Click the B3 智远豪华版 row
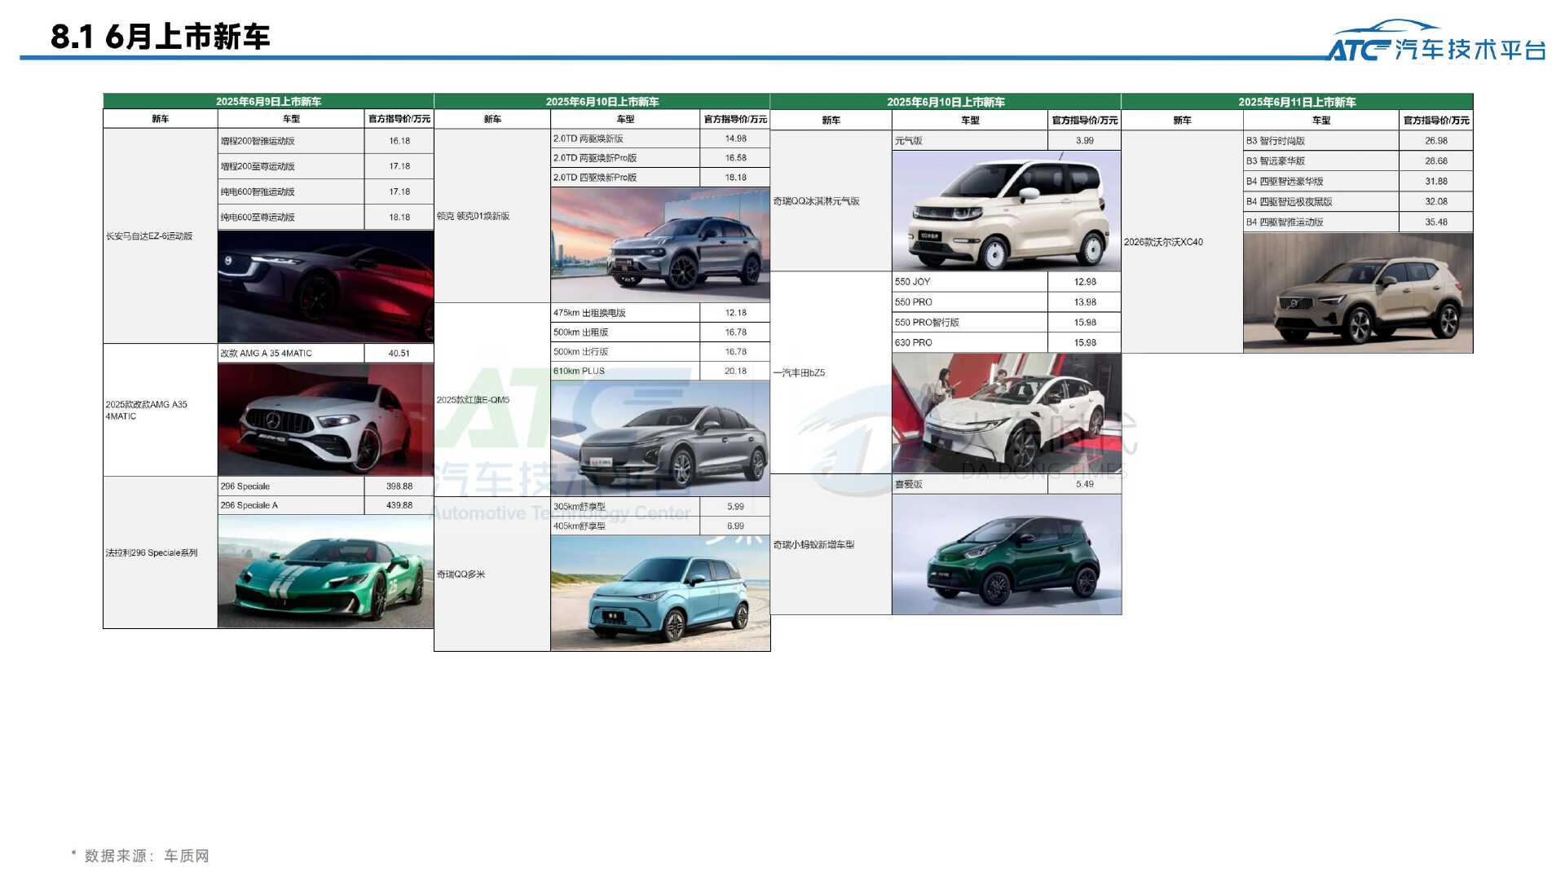Image resolution: width=1565 pixels, height=880 pixels. tap(1358, 161)
